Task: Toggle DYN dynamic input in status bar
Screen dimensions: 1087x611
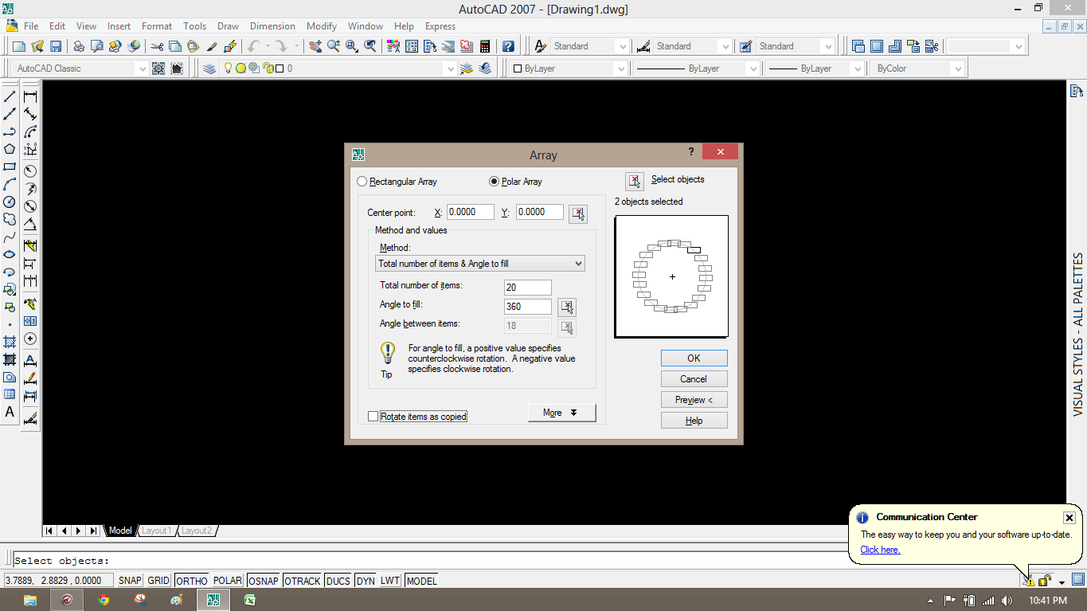Action: [366, 581]
